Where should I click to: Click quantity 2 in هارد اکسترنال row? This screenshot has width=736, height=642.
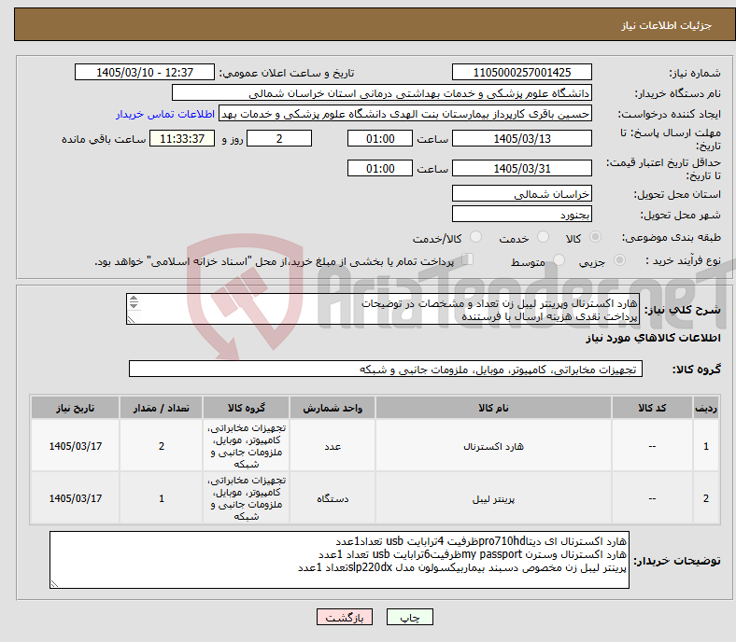pos(161,446)
